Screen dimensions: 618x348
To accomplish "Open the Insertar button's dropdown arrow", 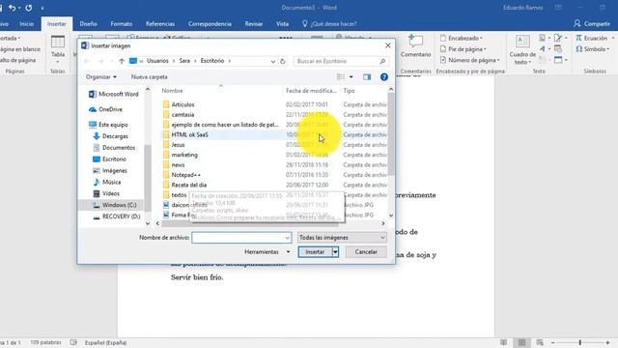I will pos(335,251).
